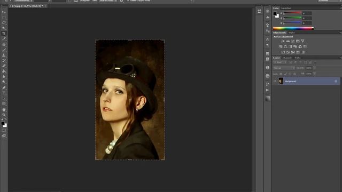Select the Eraser tool
Screen dimensions: 342x192
tap(4, 66)
